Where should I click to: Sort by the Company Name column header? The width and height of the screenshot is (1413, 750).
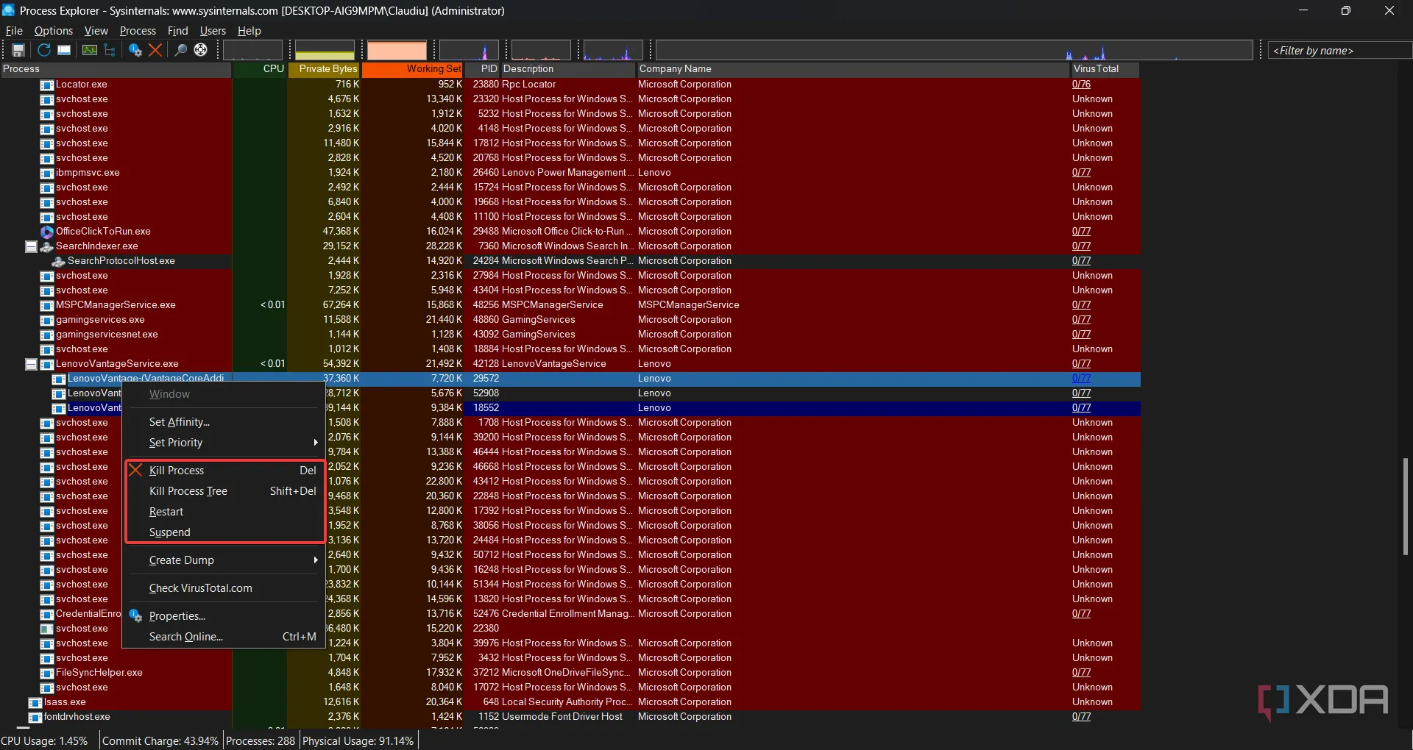click(x=853, y=69)
